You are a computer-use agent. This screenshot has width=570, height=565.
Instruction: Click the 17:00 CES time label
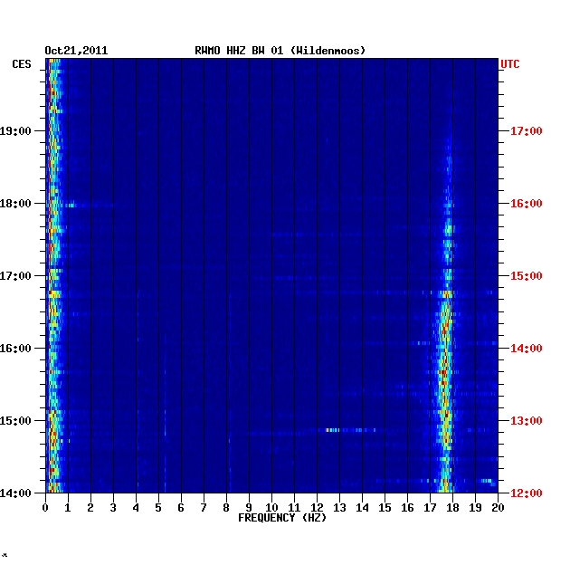pos(15,276)
